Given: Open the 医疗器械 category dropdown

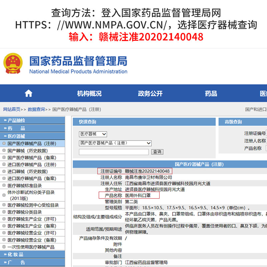Looking at the screenshot, I should point(93,134).
